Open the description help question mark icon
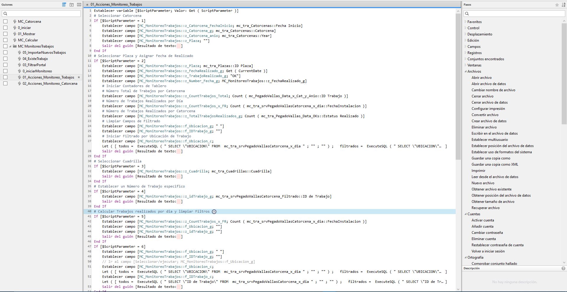 click(x=563, y=268)
